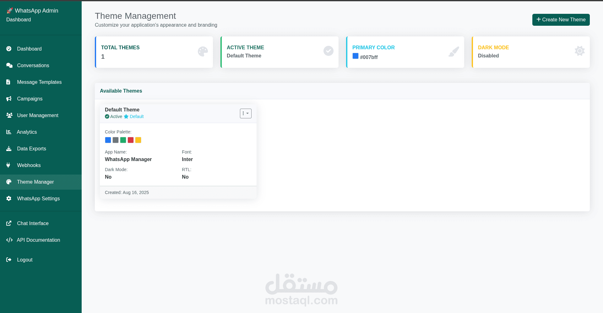The width and height of the screenshot is (603, 313).
Task: Click the Dark Mode Disabled stat card
Action: 531,52
